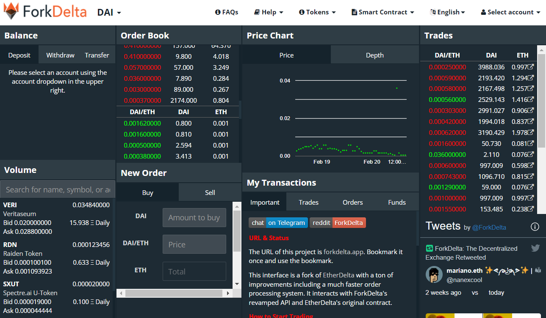Viewport: 546px width, 318px height.
Task: Switch to the Transfer tab
Action: [x=97, y=55]
